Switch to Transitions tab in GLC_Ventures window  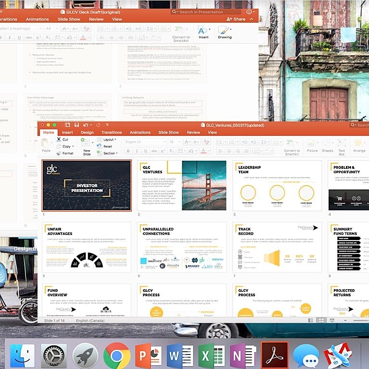click(112, 132)
